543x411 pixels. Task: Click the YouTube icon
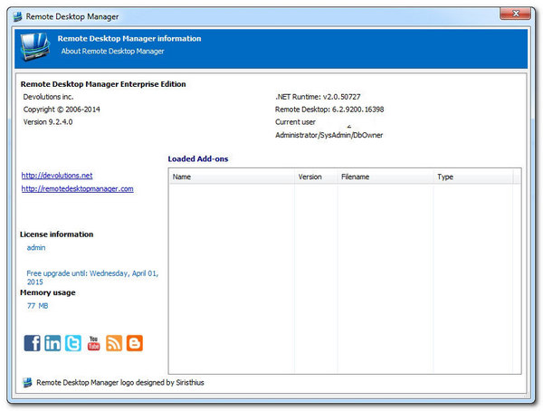tap(93, 343)
